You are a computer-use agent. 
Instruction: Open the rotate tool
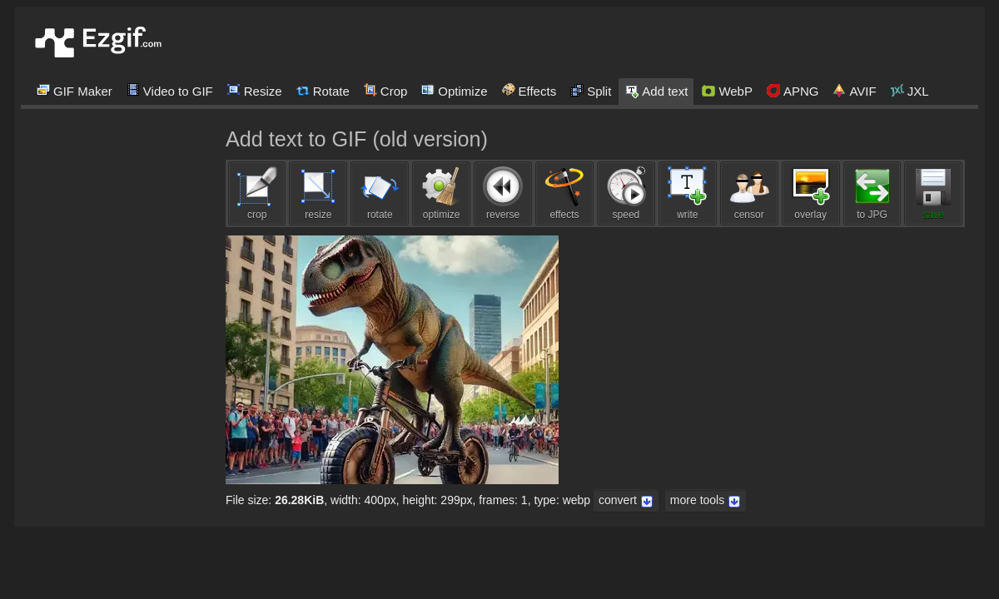(x=380, y=193)
